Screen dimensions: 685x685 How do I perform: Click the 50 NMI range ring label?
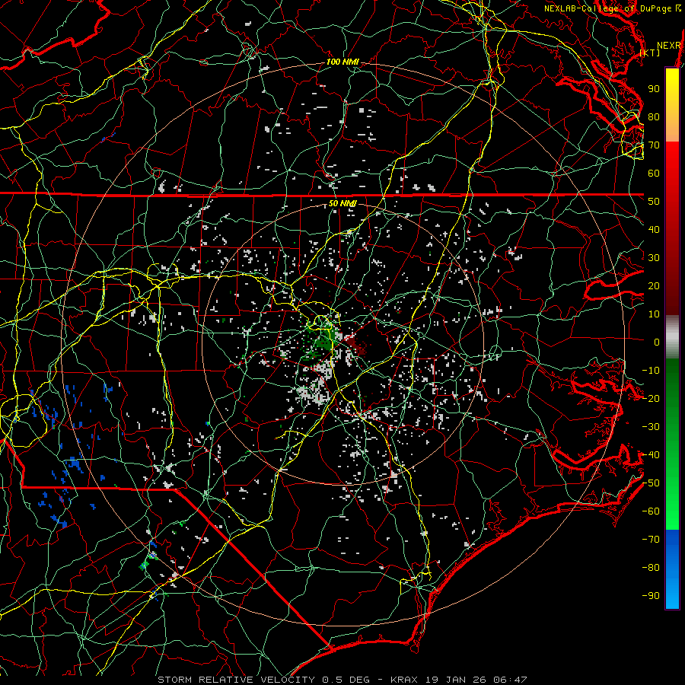342,203
